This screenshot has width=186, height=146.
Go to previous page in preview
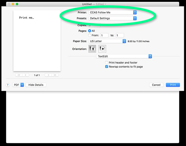coord(26,75)
